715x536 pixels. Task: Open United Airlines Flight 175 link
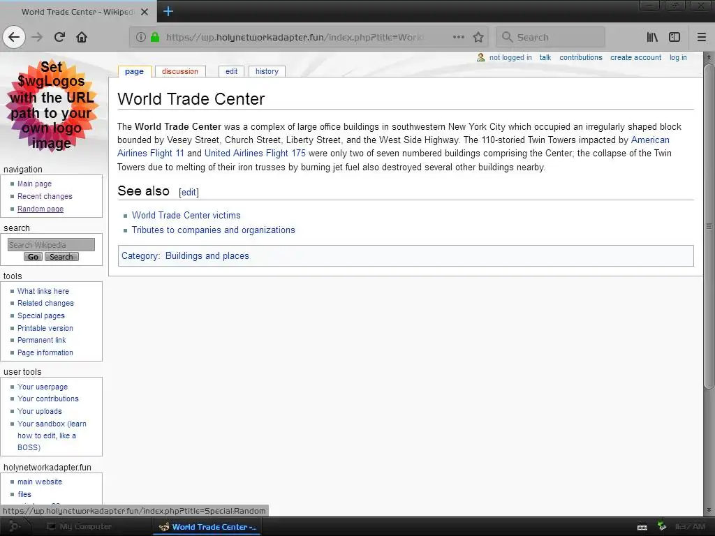coord(255,153)
